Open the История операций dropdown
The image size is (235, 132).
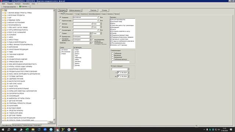click(128, 69)
